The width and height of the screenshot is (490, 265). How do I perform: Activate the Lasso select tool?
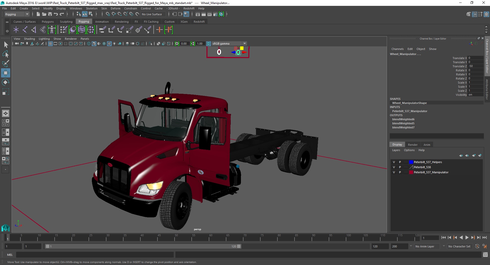[6, 54]
